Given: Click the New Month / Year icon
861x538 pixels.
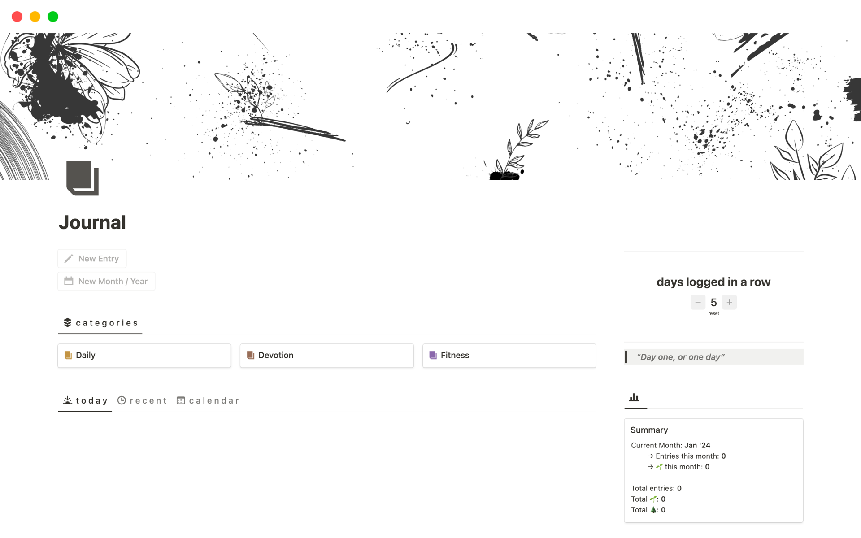Looking at the screenshot, I should coord(68,281).
